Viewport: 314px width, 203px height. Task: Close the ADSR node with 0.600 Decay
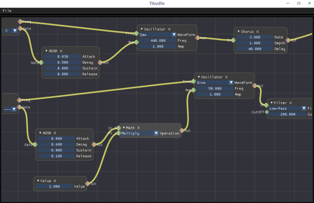55,133
